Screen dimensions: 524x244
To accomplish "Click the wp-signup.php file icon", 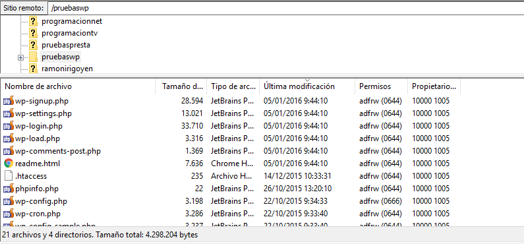I will (x=9, y=101).
